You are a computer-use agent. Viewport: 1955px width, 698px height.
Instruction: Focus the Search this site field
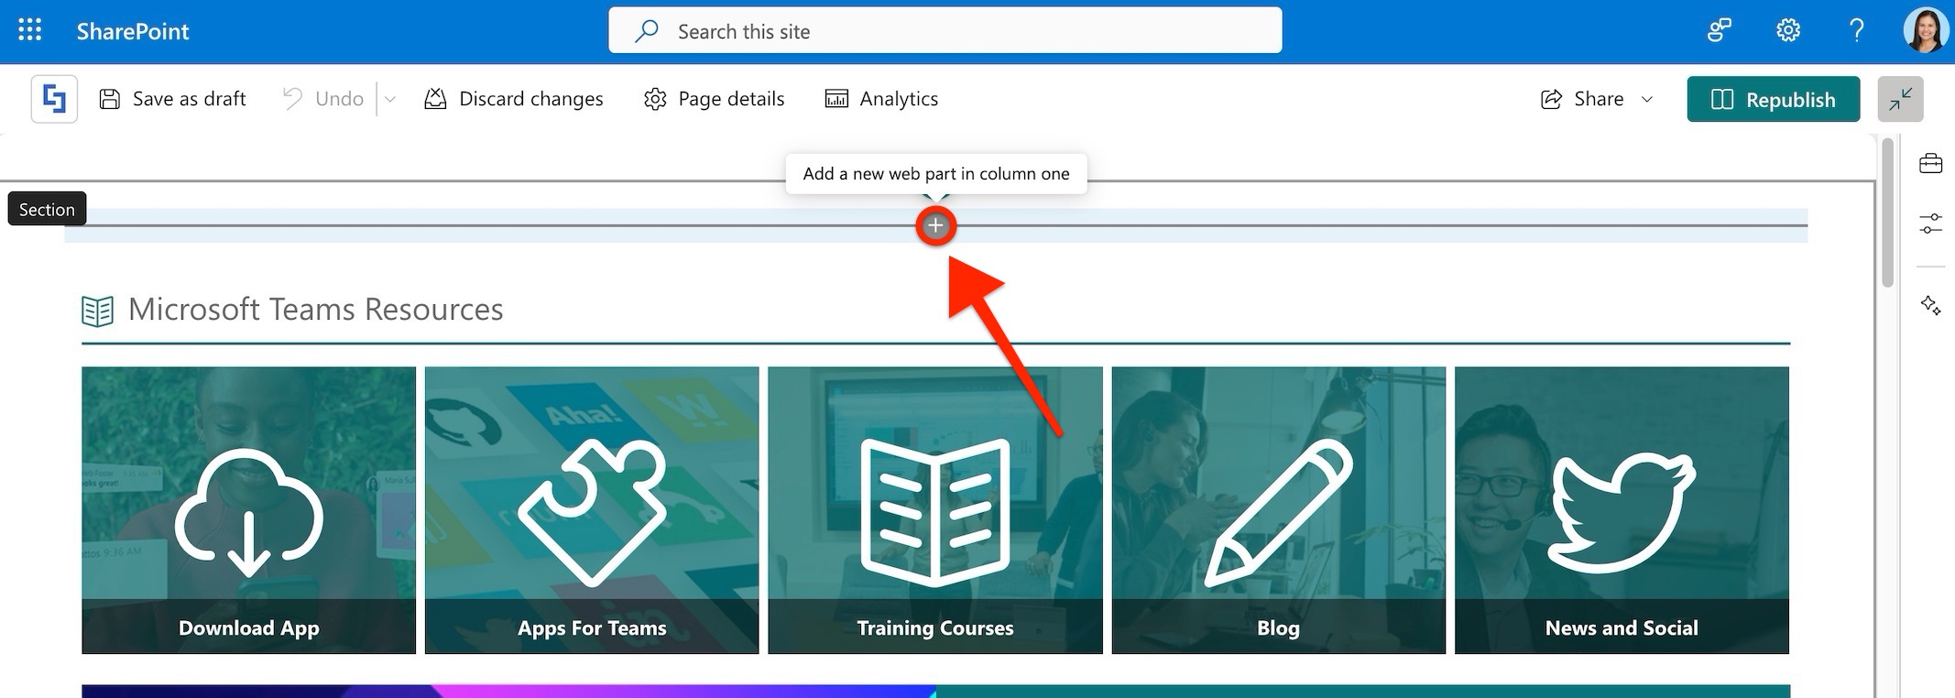[945, 31]
